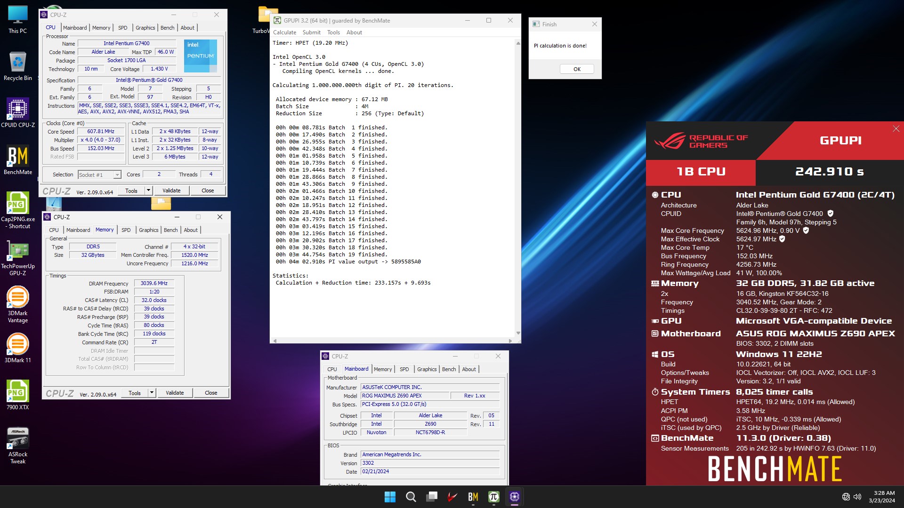Click Tools button in Memory CPU-Z window
This screenshot has width=904, height=508.
click(135, 393)
